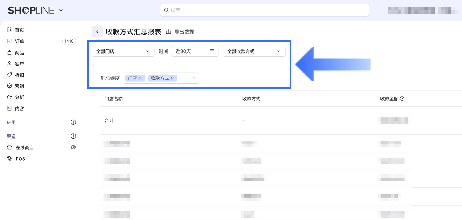
Task: Open the 近30天 date range picker
Action: [x=195, y=51]
